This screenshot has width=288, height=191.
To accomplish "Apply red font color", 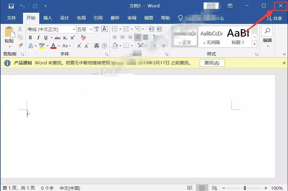I will 53,46.
